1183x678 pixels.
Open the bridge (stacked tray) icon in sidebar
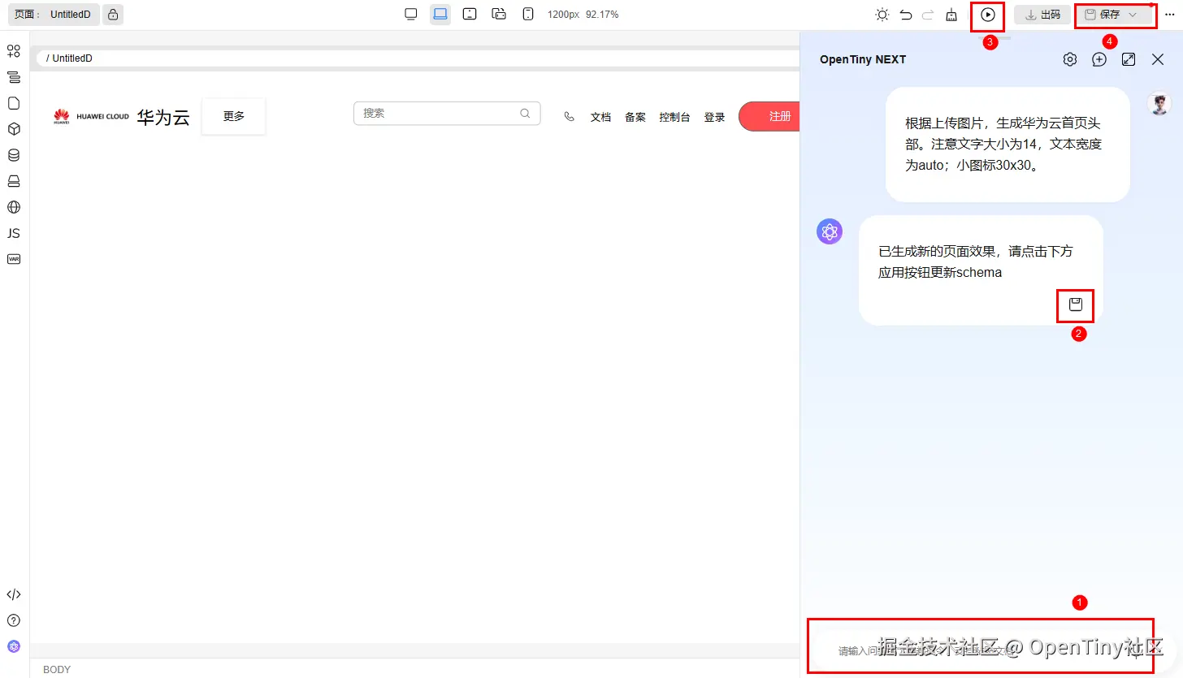[x=13, y=181]
